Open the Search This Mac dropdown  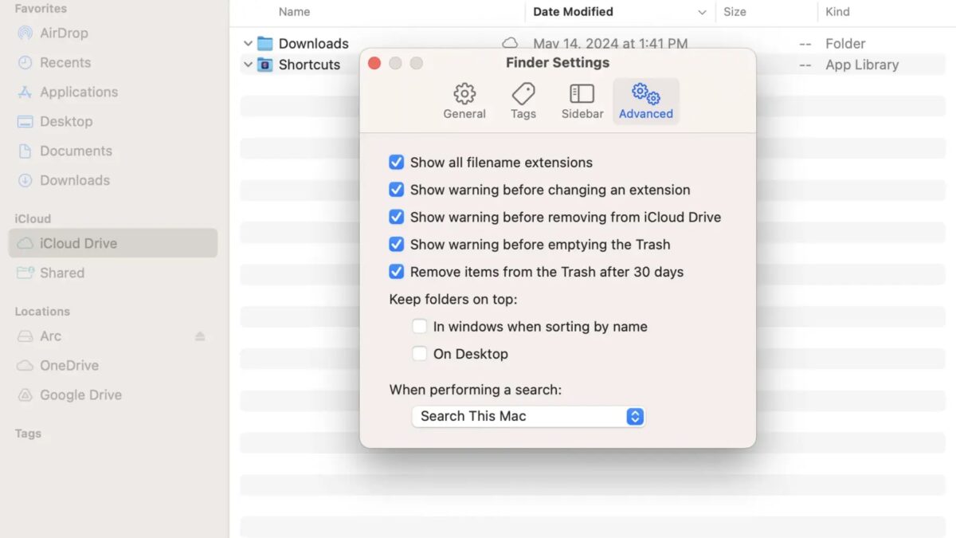(x=527, y=416)
